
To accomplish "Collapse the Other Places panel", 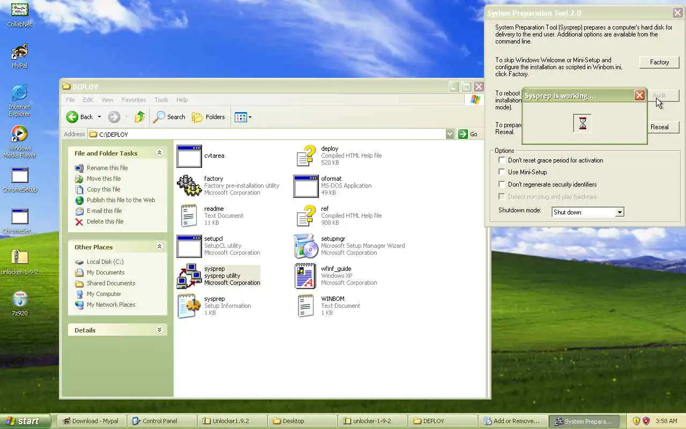I will pos(159,247).
